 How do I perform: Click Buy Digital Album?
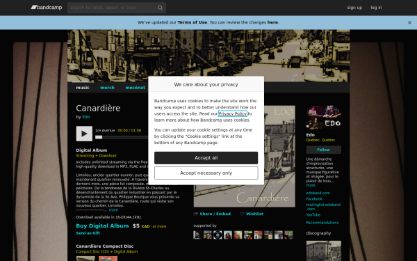tap(102, 226)
